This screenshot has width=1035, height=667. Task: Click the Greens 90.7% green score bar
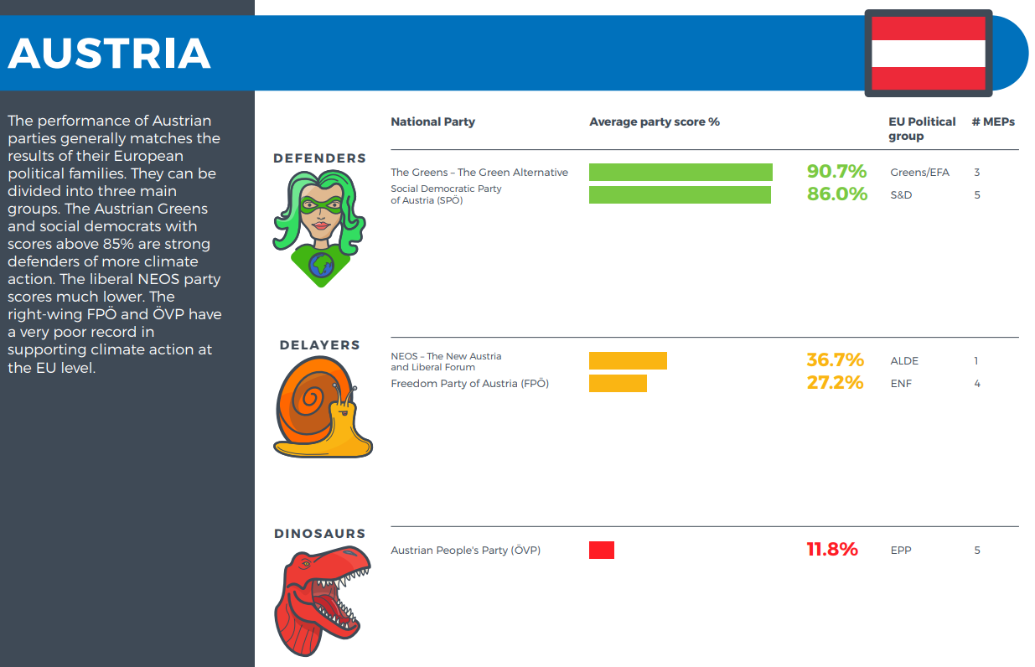click(x=681, y=173)
